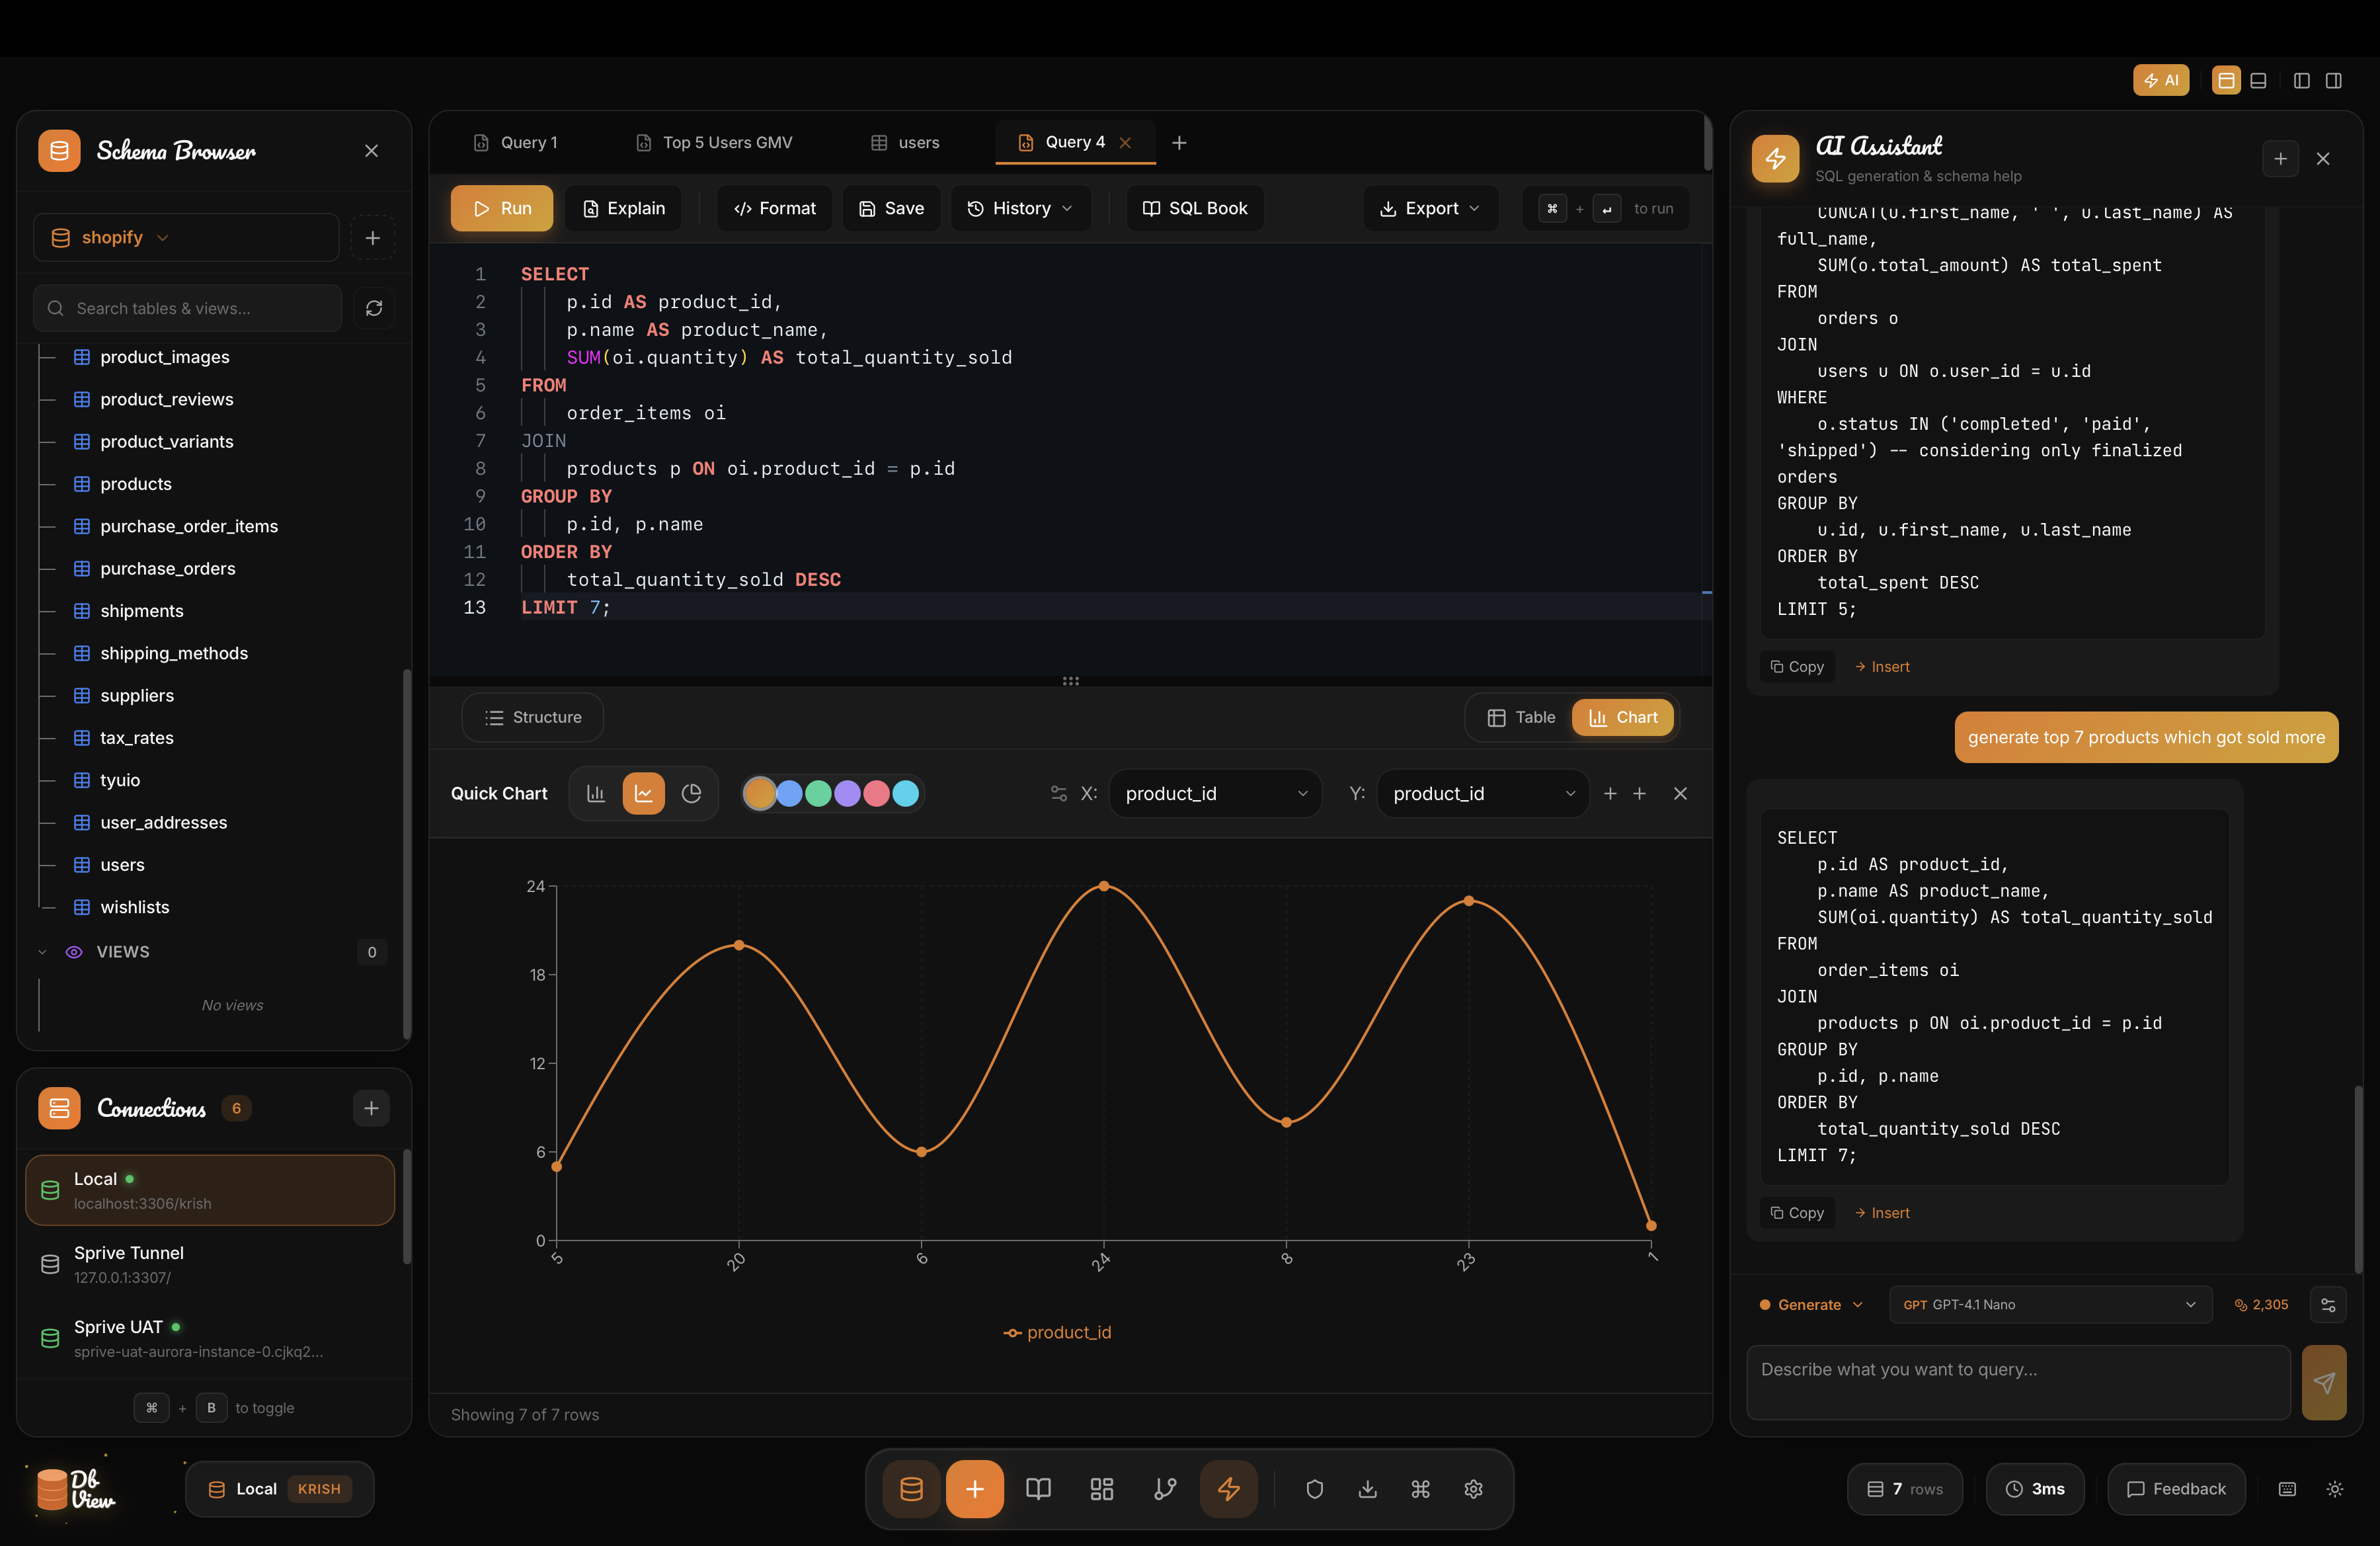Open settings gear in the bottom dock
Screen dimensions: 2380x1546
point(1472,1489)
